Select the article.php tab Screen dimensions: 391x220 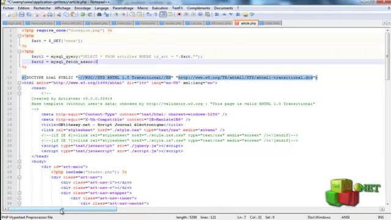tap(246, 23)
